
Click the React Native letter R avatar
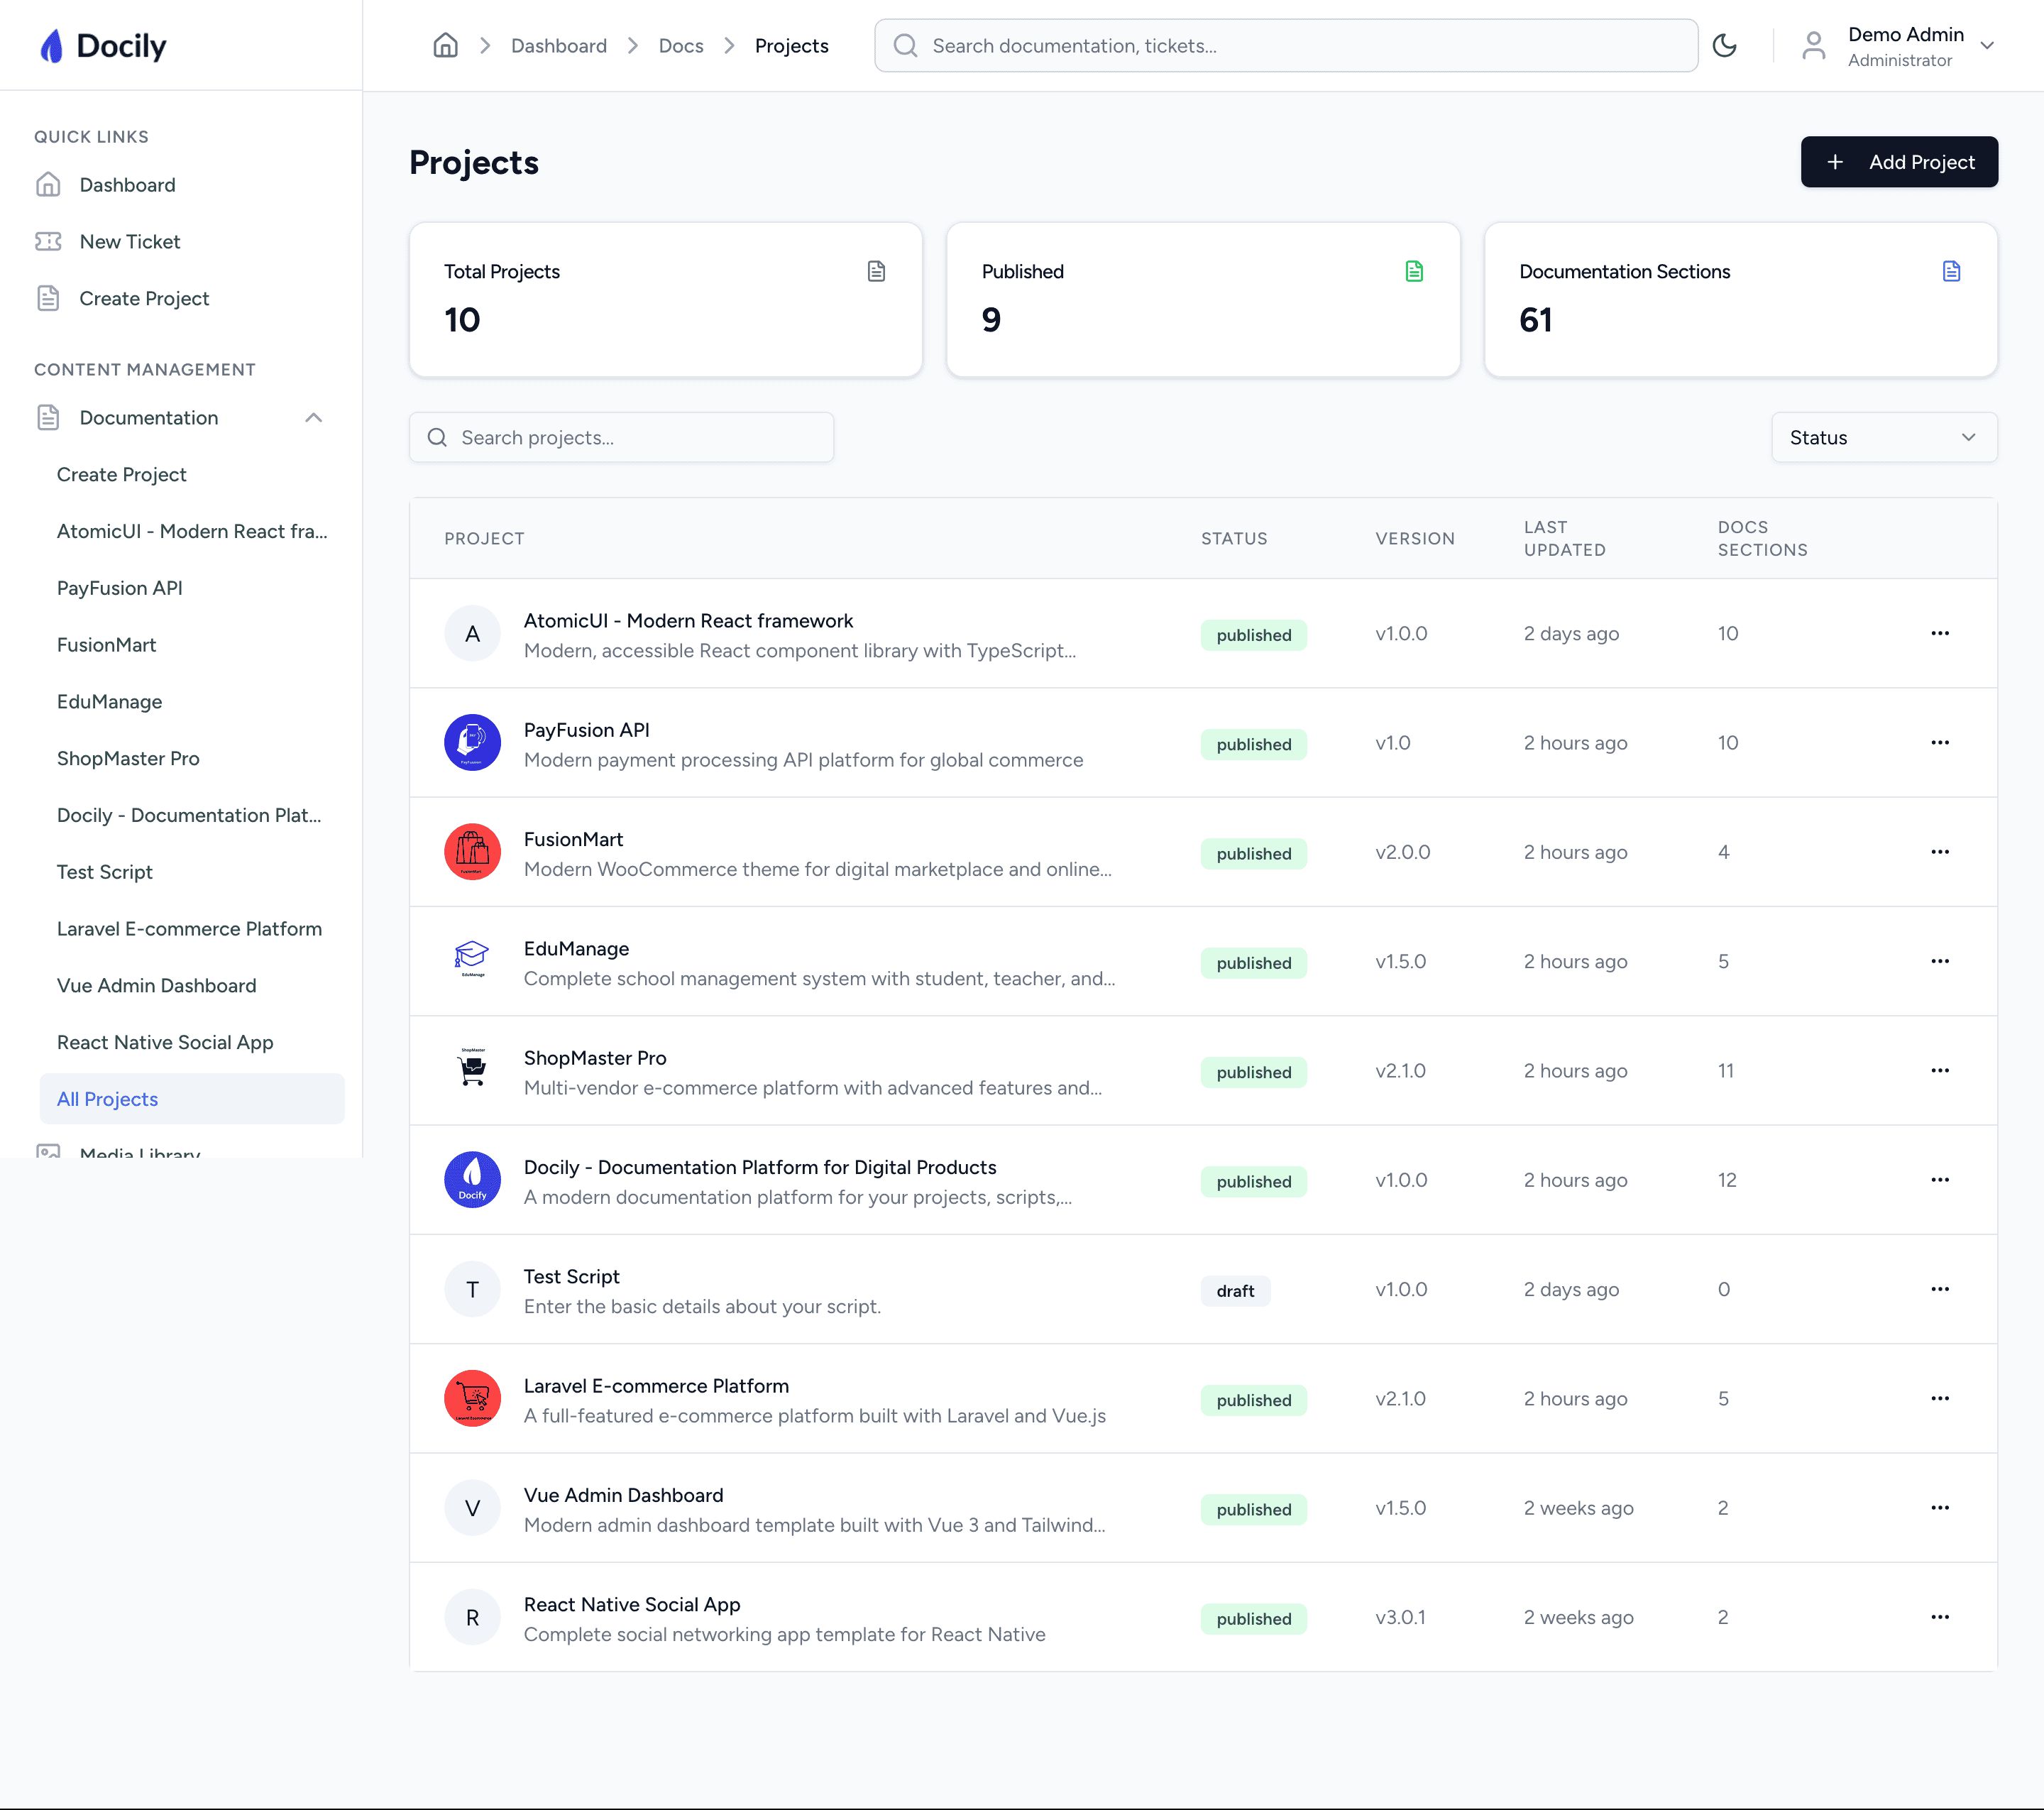point(472,1617)
